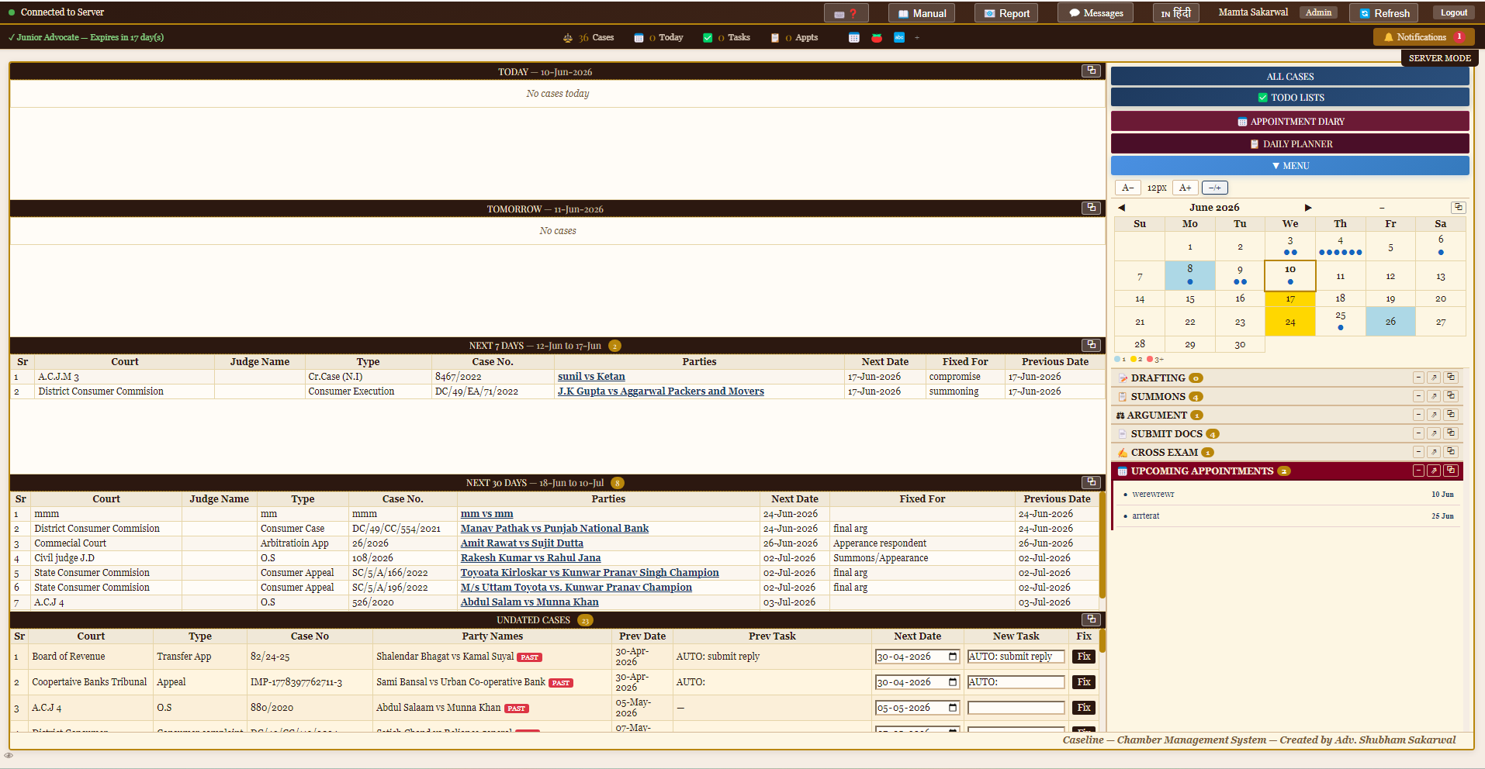Click the keyboard help icon button
This screenshot has height=769, width=1485.
pos(846,13)
